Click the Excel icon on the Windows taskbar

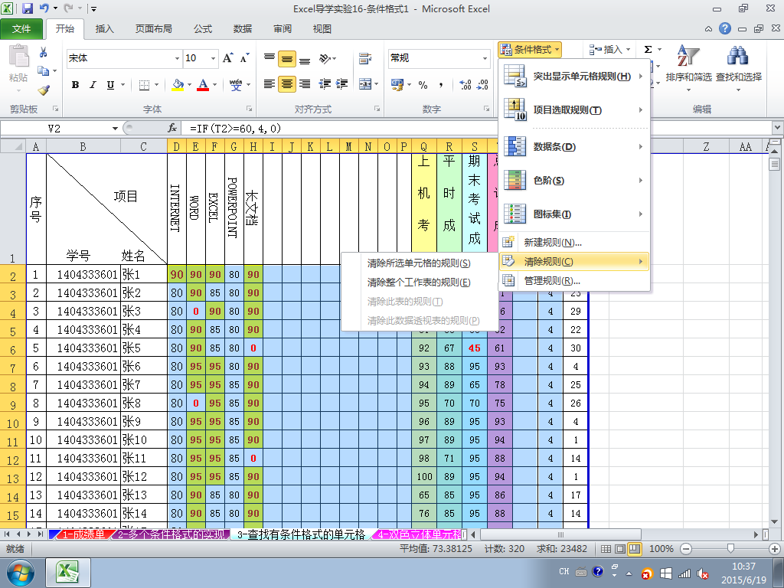pos(68,572)
